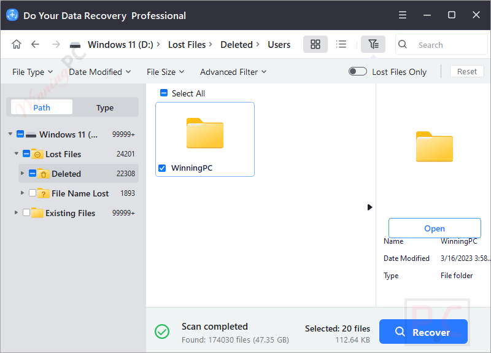Click the 112.64 KB size text
Viewport: 491px width, 353px height.
pos(352,340)
